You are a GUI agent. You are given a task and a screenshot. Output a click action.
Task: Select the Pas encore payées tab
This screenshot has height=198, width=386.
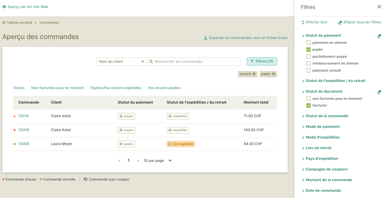click(164, 88)
